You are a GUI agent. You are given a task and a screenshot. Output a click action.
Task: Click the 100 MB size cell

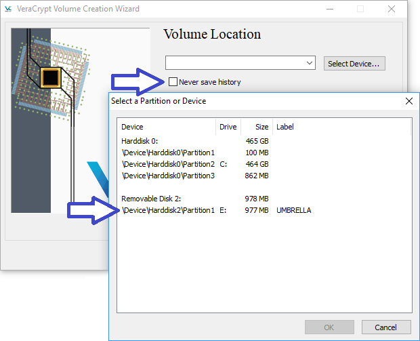pyautogui.click(x=257, y=153)
